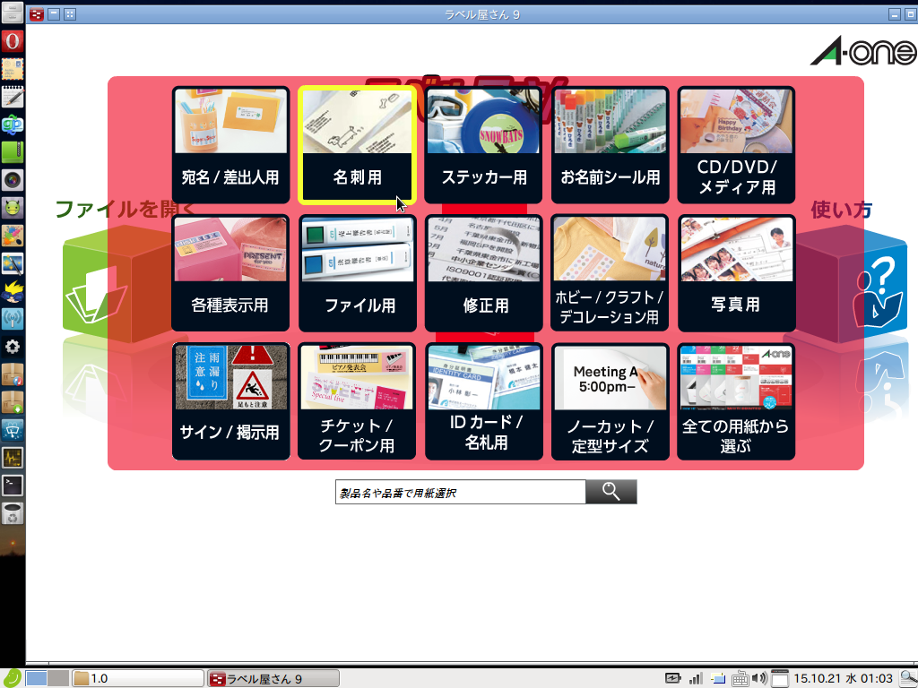Open the package box with red badge

(x=13, y=374)
